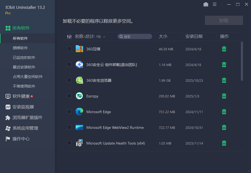Image resolution: width=251 pixels, height=173 pixels.
Task: Click the 731.22 MB size value
Action: (x=167, y=112)
